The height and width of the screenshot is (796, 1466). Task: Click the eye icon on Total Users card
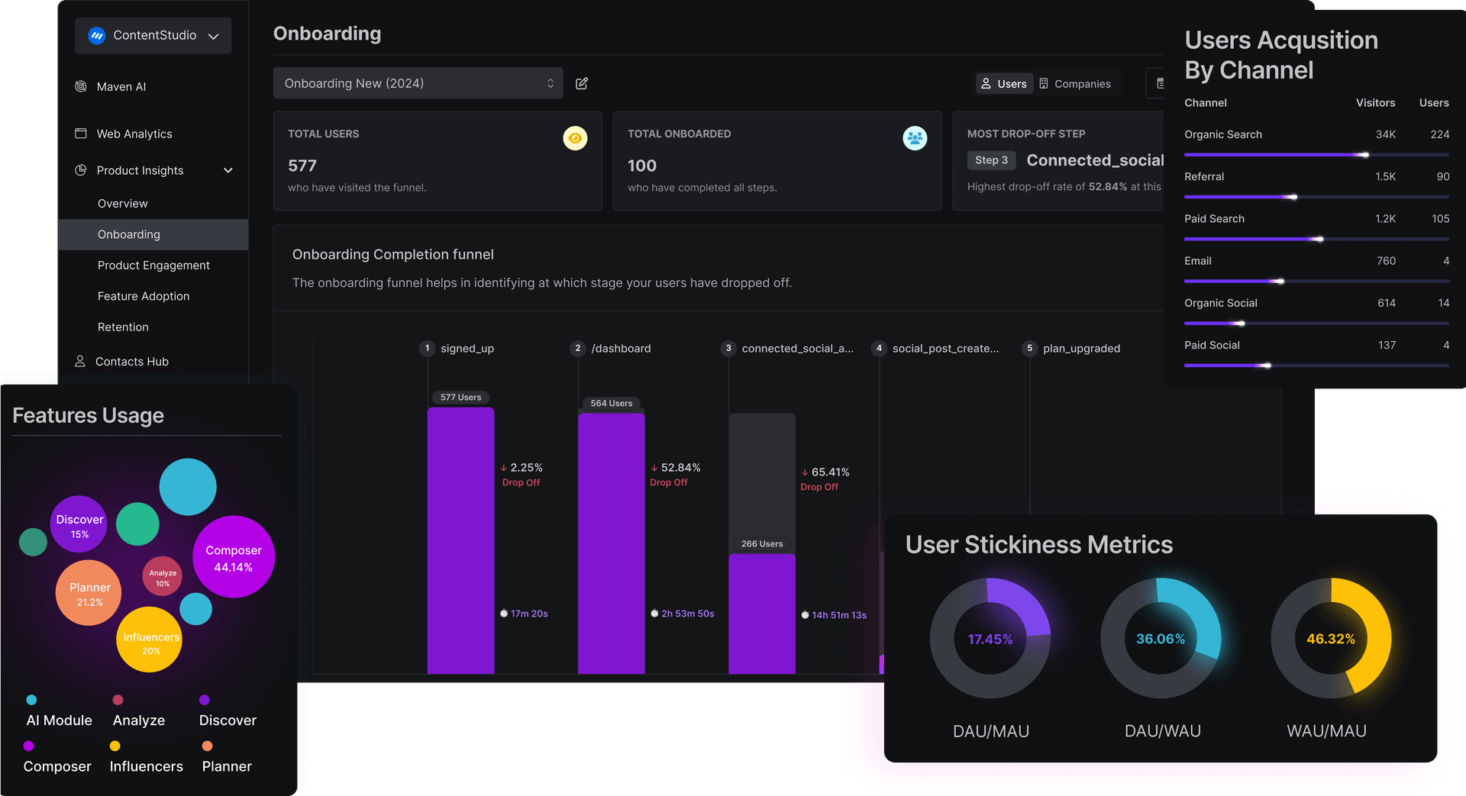[x=575, y=138]
